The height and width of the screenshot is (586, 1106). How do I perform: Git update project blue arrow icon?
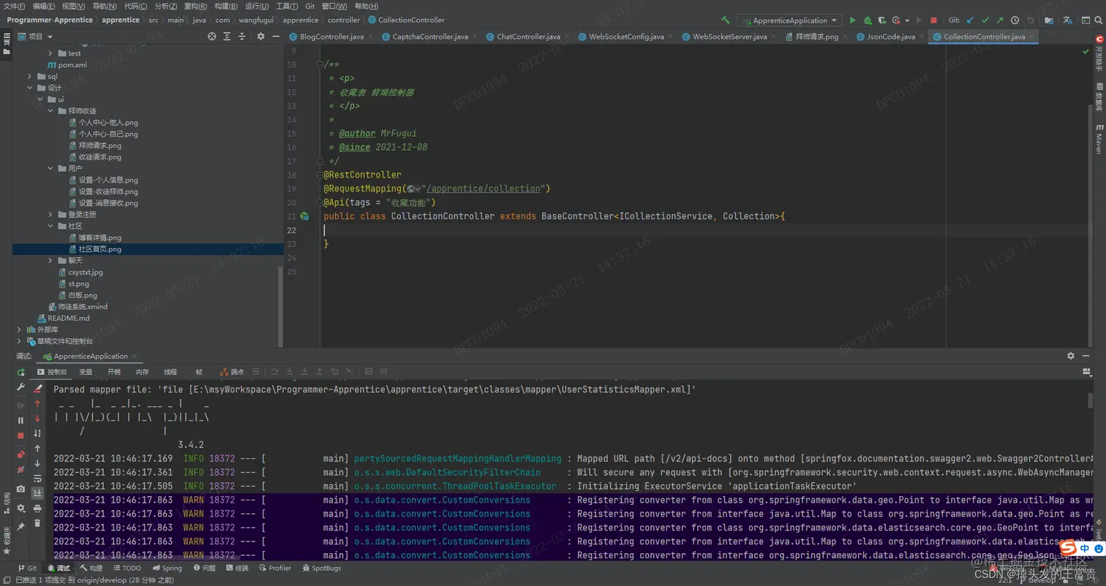point(970,20)
